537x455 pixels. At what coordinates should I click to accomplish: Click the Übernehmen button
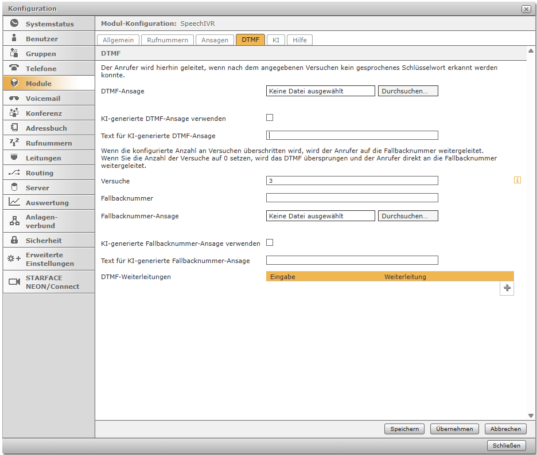point(454,429)
